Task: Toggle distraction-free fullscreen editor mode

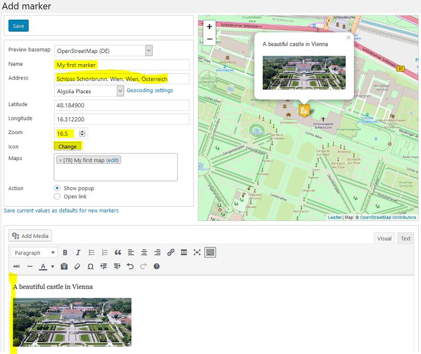Action: point(197,252)
